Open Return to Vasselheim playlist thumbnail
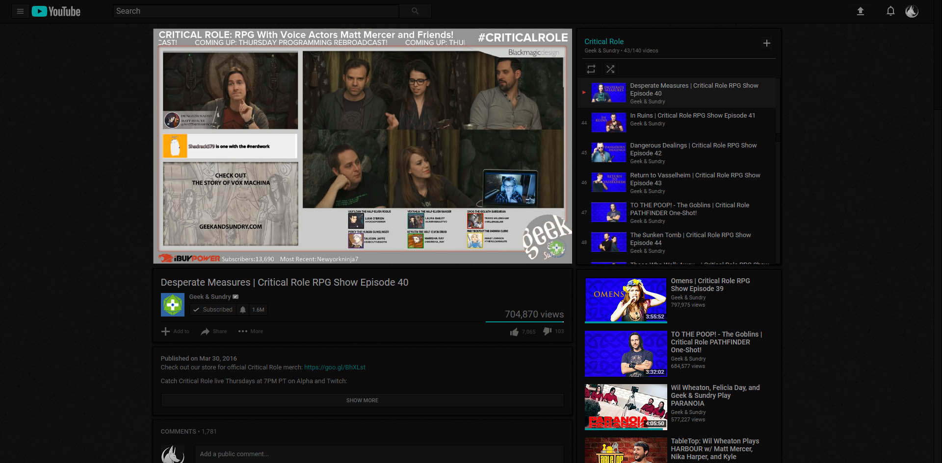The image size is (942, 463). pyautogui.click(x=608, y=182)
